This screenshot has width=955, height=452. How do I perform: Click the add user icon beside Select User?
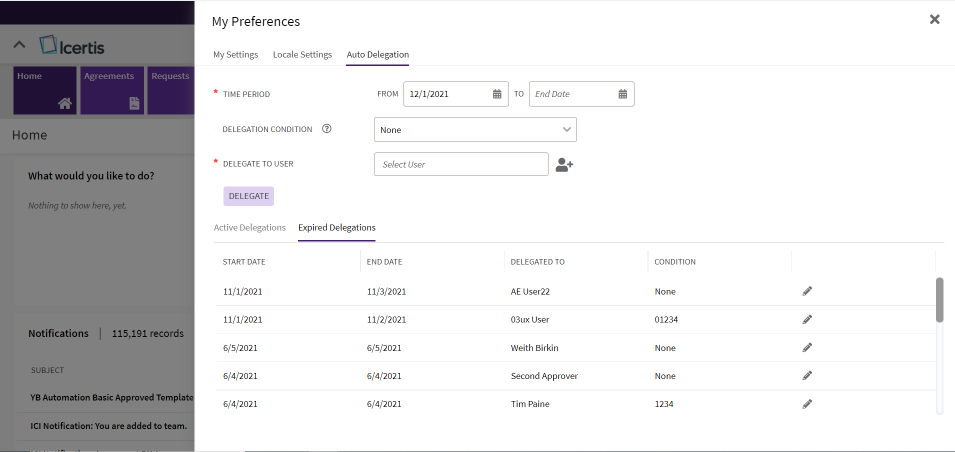tap(564, 164)
